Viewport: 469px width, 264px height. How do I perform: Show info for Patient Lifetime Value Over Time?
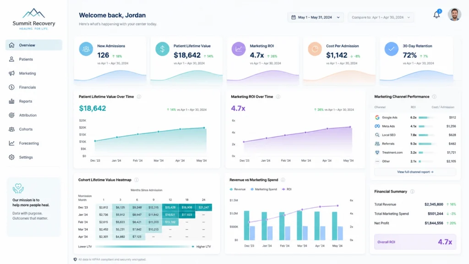[x=139, y=97]
